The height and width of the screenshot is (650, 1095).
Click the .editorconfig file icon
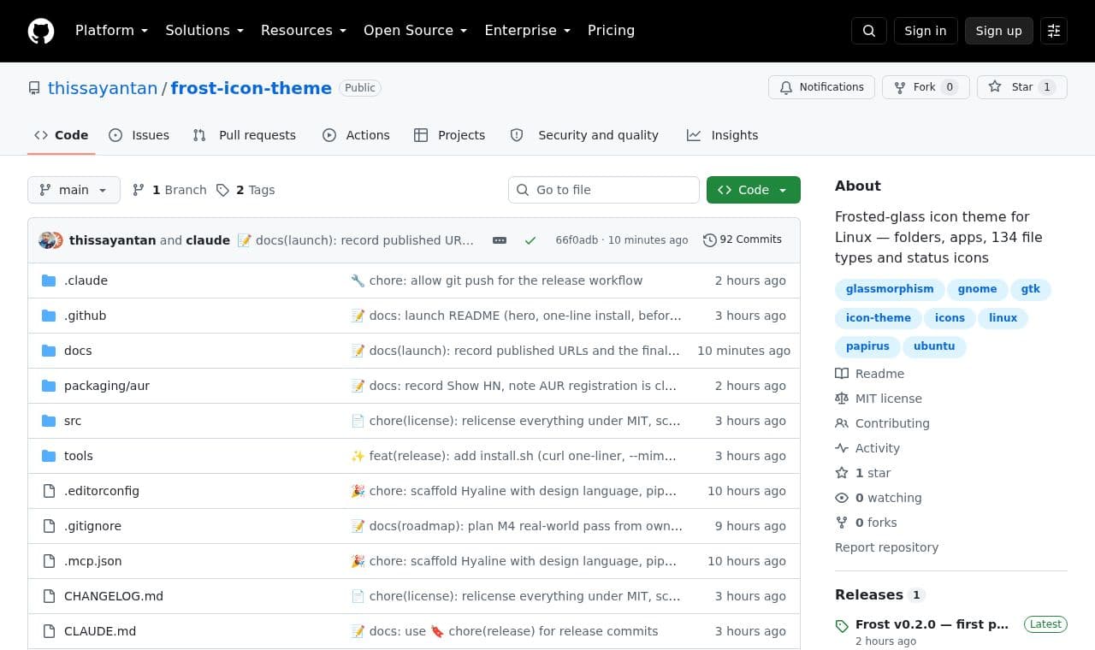click(x=49, y=491)
